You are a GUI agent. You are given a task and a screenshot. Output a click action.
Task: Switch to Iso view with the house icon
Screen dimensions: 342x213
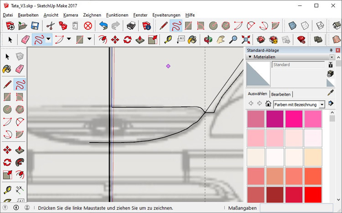[x=337, y=26]
